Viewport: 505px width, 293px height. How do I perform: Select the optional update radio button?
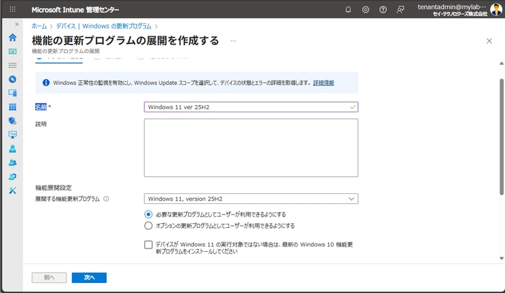[148, 226]
